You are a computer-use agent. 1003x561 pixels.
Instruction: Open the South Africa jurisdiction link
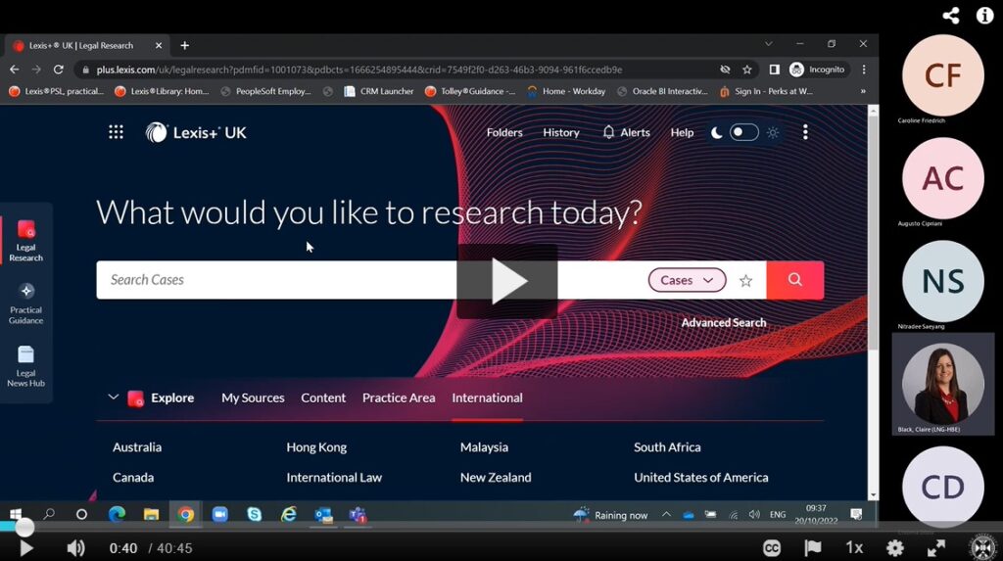click(667, 447)
